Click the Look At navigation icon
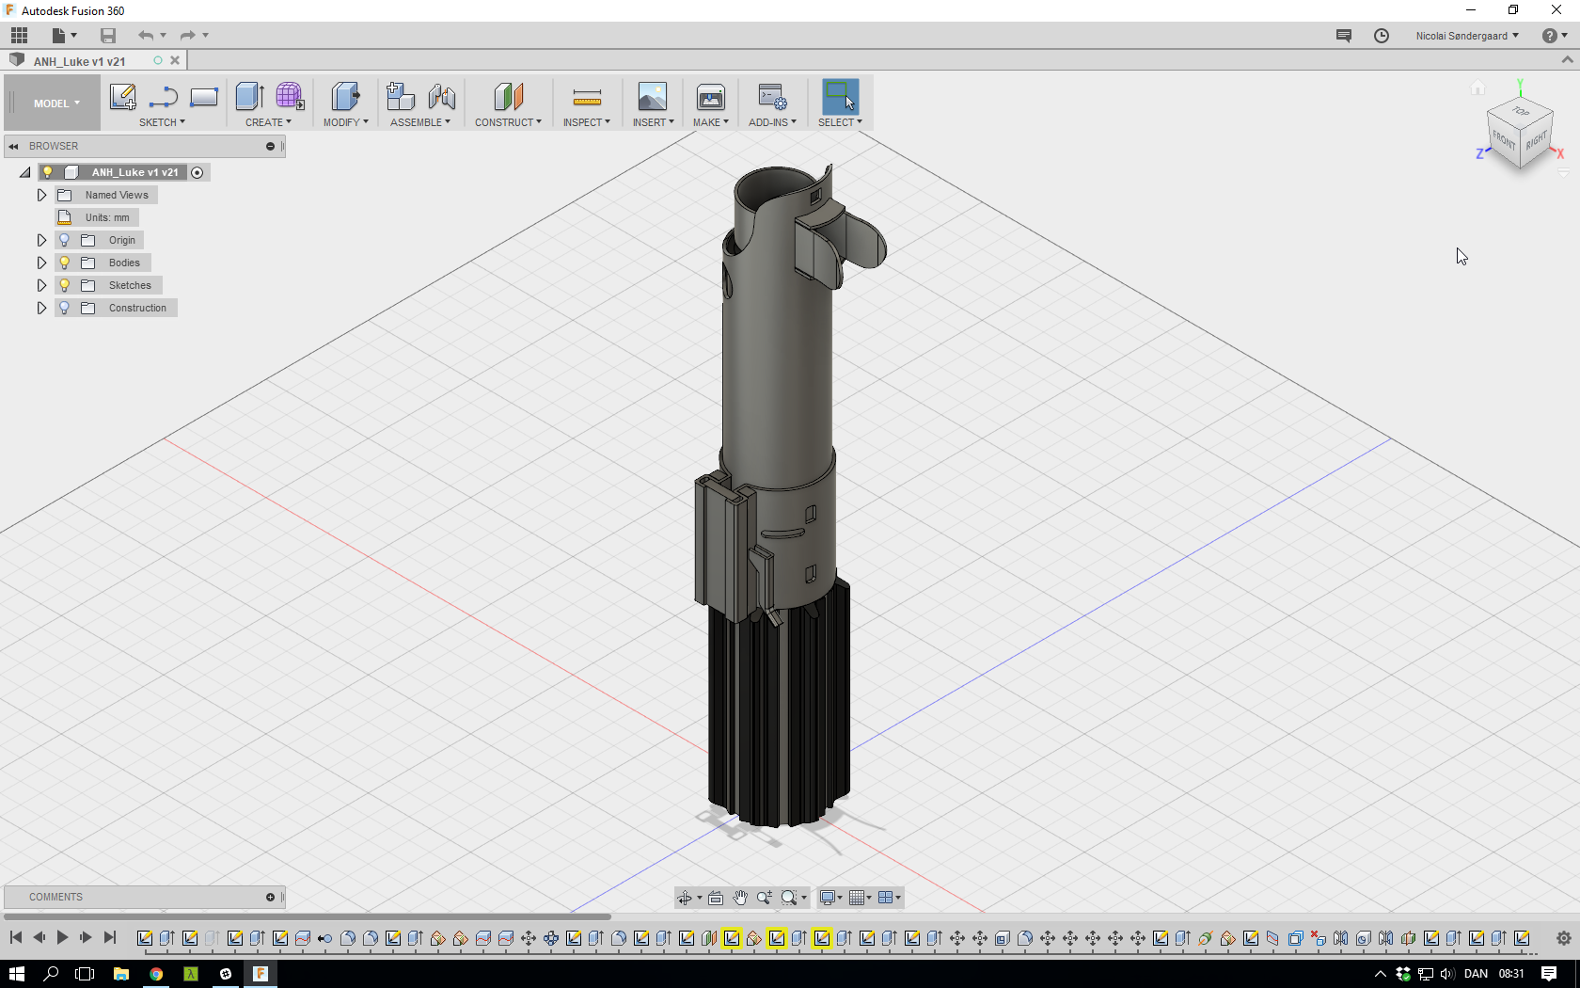Image resolution: width=1580 pixels, height=988 pixels. click(x=716, y=898)
